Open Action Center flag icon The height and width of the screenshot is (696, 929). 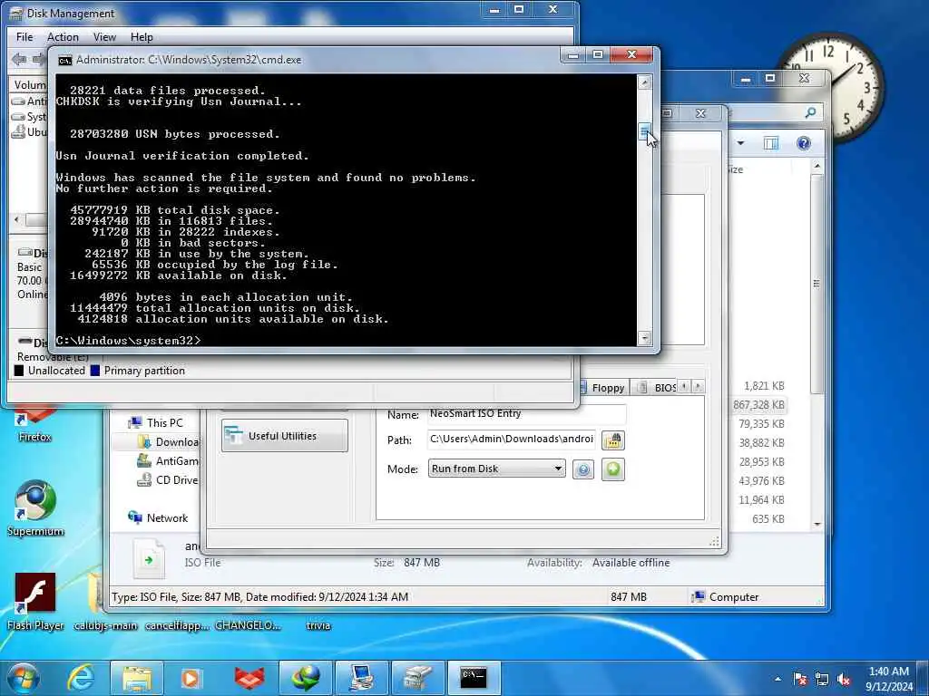click(800, 679)
